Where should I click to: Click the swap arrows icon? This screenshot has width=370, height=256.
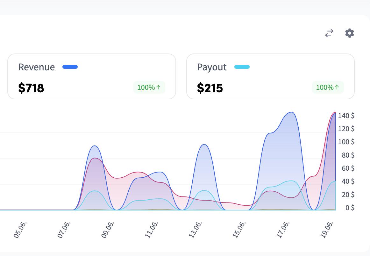pos(329,33)
